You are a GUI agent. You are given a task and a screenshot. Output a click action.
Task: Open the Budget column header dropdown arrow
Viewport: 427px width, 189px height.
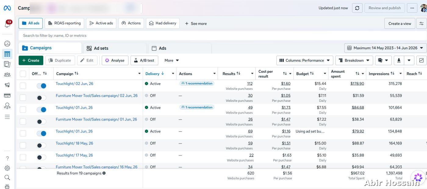click(325, 74)
